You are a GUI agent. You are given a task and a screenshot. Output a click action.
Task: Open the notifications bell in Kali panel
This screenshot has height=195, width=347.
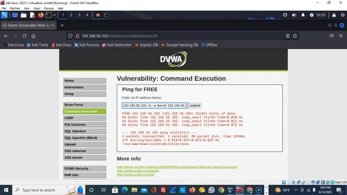(x=303, y=15)
